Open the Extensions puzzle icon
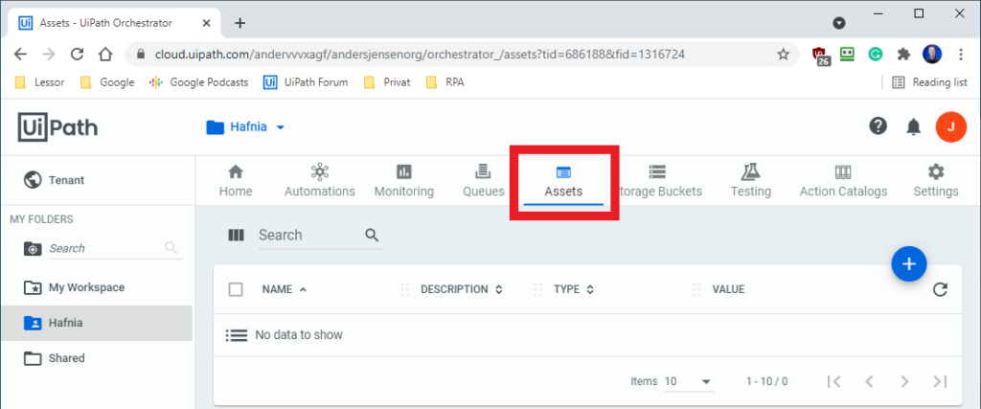The height and width of the screenshot is (409, 981). point(902,55)
